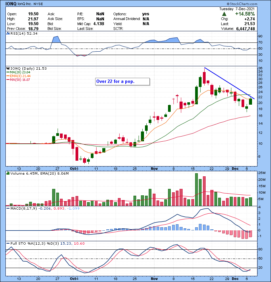This screenshot has width=271, height=282.
Task: Click the green up-triangle beside +14.58%
Action: [224, 14]
